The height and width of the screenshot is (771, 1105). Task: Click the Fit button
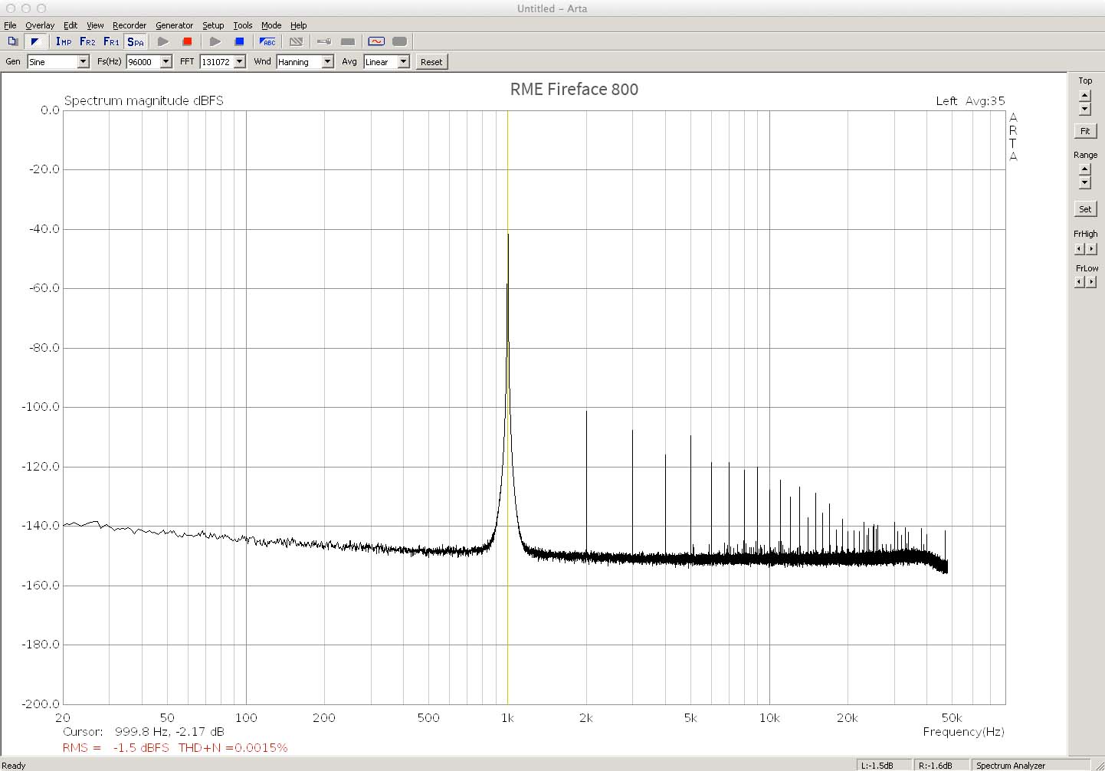[1085, 131]
